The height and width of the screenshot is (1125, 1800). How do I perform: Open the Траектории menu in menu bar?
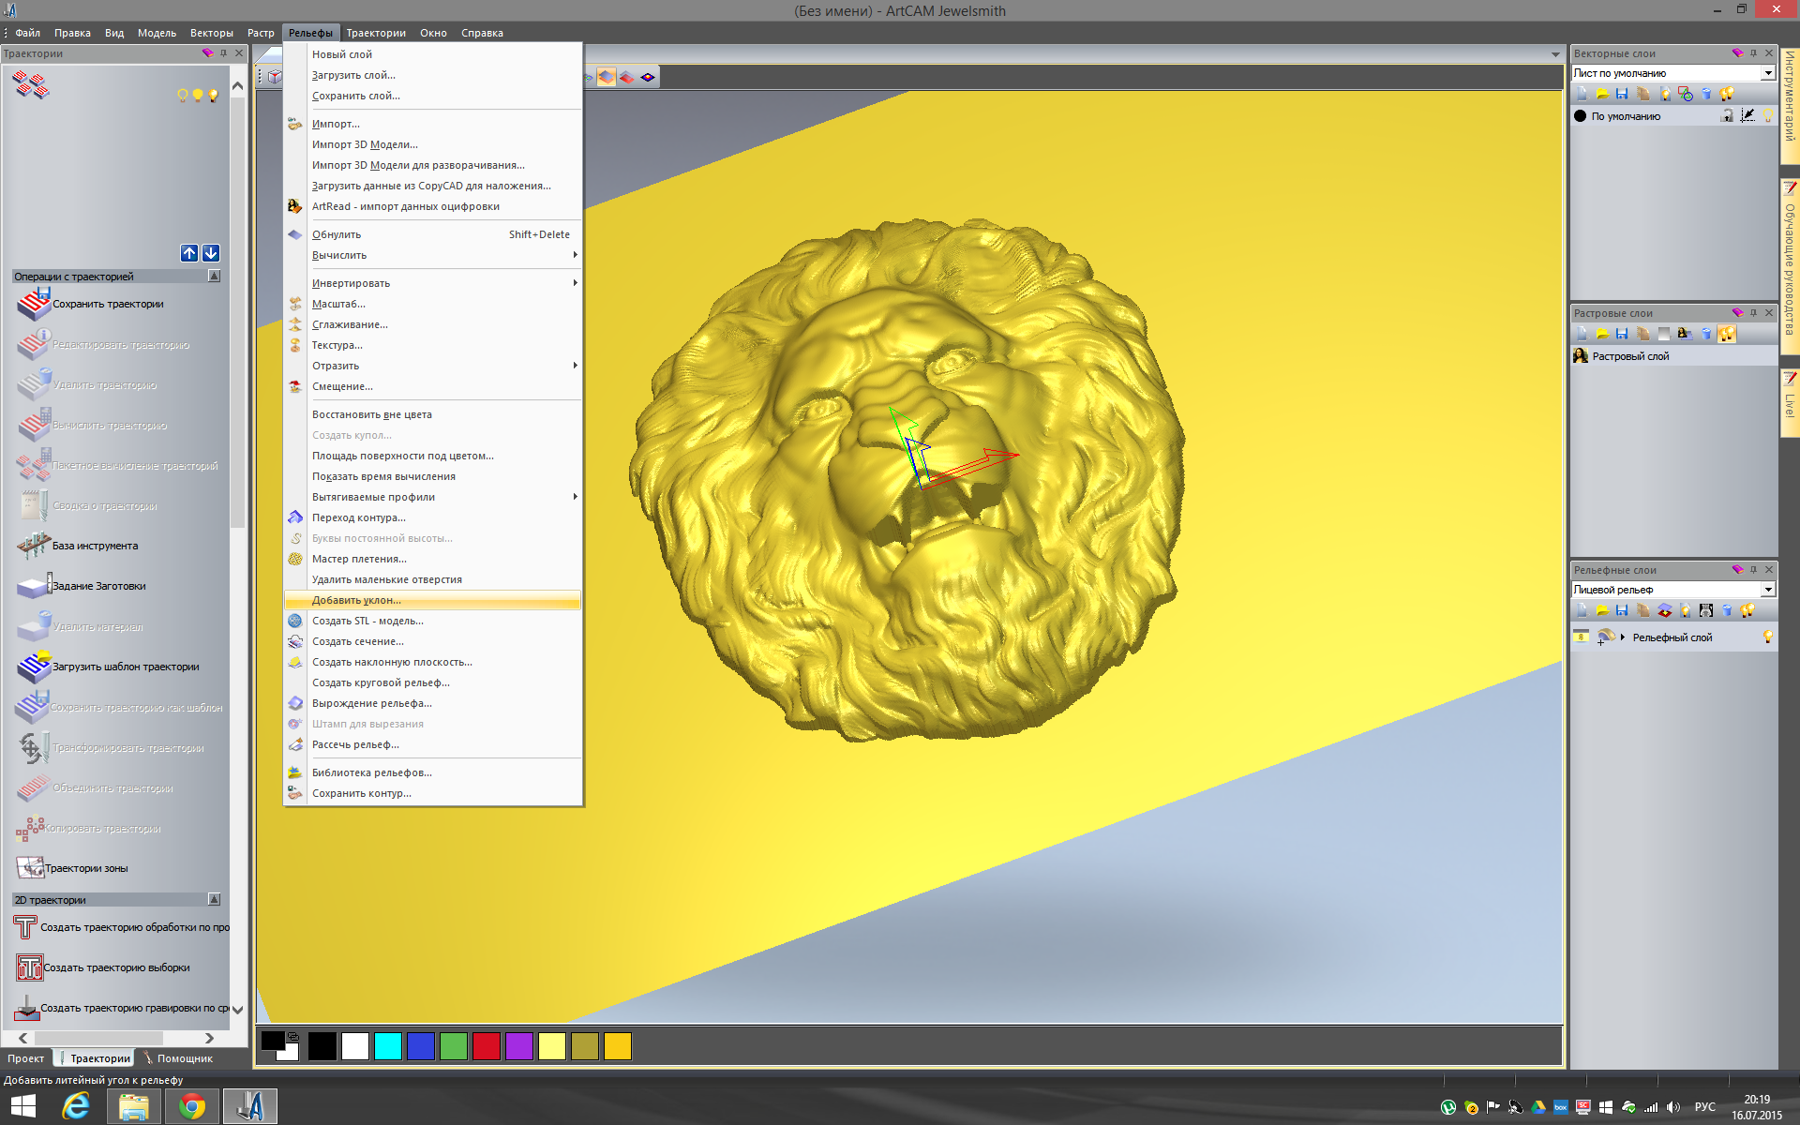point(376,33)
